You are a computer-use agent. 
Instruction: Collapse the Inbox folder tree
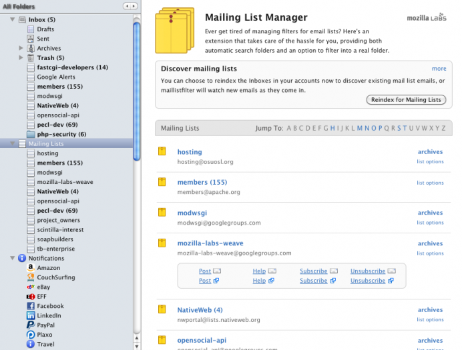pyautogui.click(x=13, y=19)
